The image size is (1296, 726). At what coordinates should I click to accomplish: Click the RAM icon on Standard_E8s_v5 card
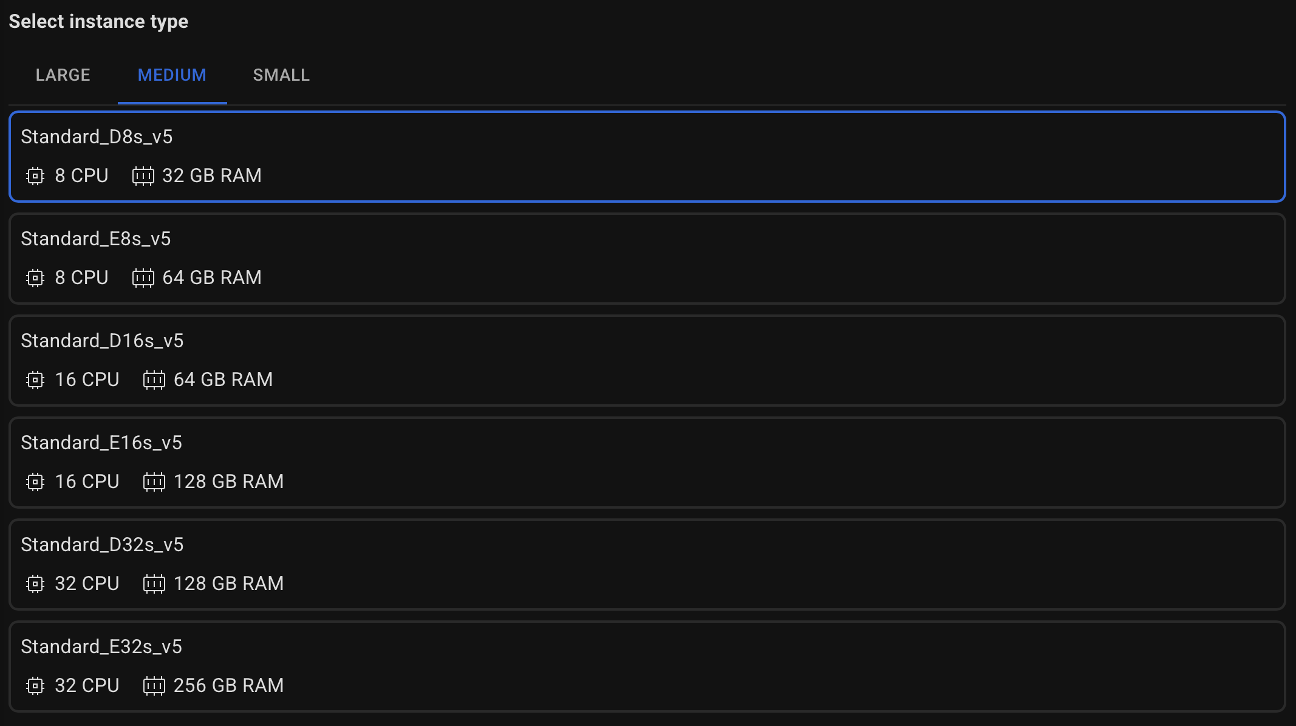pos(143,278)
